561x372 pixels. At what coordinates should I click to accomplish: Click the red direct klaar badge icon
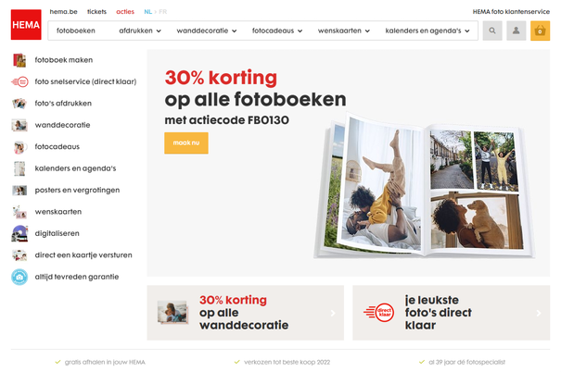click(x=379, y=313)
